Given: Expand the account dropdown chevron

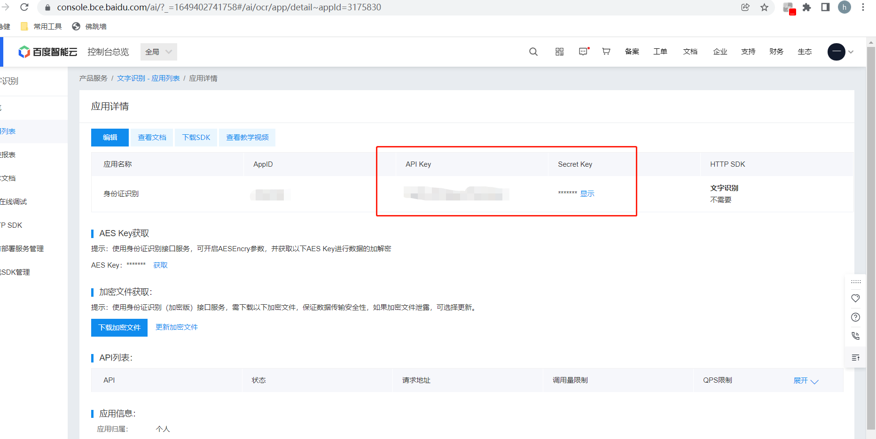Looking at the screenshot, I should point(851,52).
